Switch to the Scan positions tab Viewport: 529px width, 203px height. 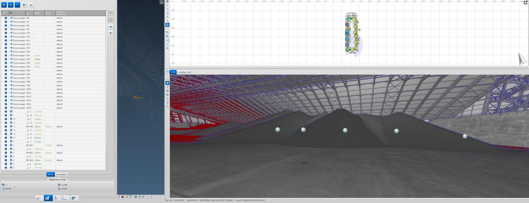pyautogui.click(x=61, y=174)
